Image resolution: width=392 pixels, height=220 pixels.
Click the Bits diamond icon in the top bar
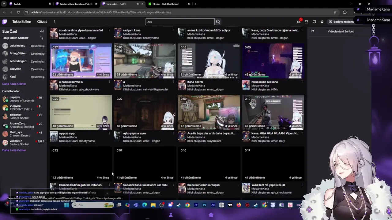coord(322,22)
